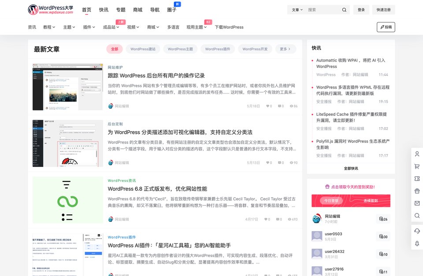Click the gift box icon in sidebar
Viewport: 423px width, 276px height.
tap(417, 191)
